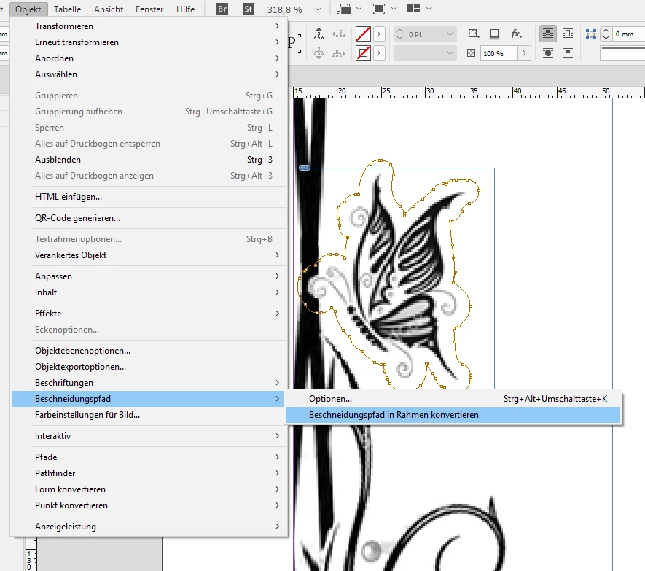Click the drop shadow icon

click(494, 34)
